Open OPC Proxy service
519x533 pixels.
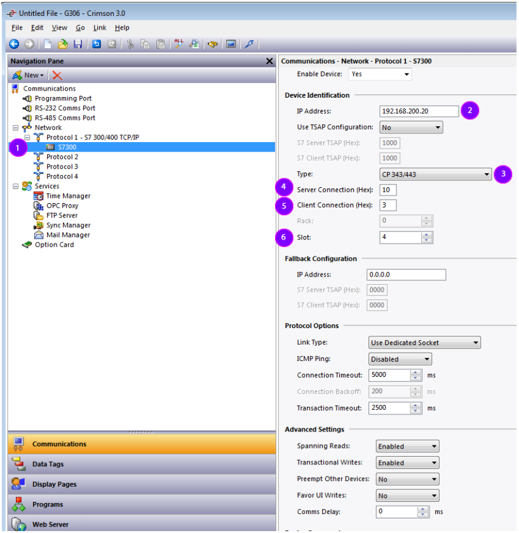(62, 206)
